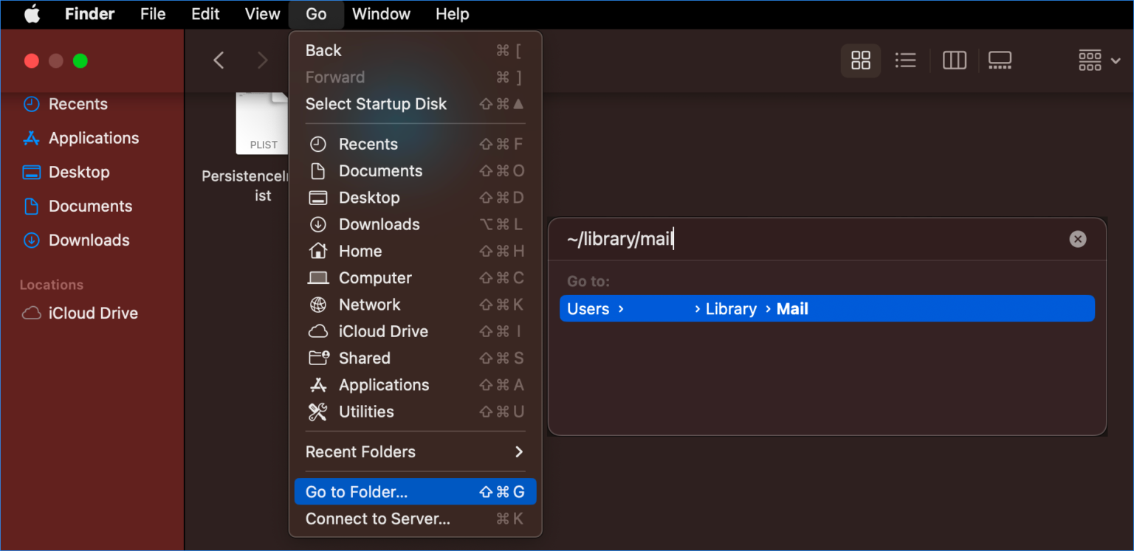The height and width of the screenshot is (551, 1134).
Task: Open the Window menu
Action: 381,13
